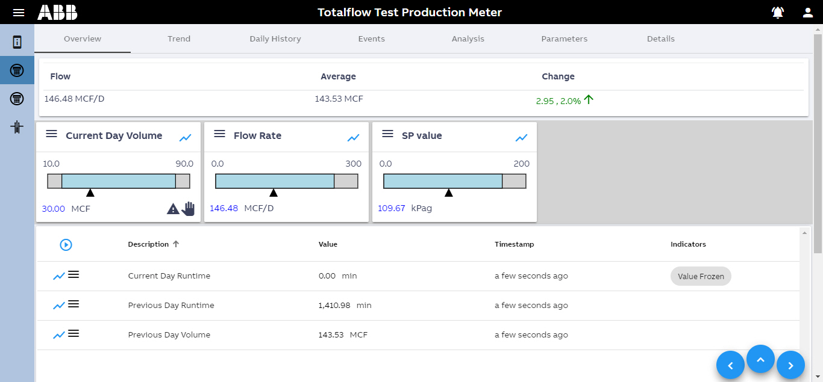Click warning triangle on Current Day Volume
Image resolution: width=823 pixels, height=382 pixels.
click(x=173, y=209)
